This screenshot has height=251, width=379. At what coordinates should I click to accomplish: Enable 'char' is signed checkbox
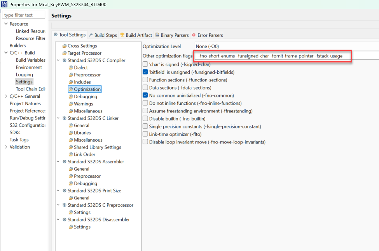click(145, 64)
